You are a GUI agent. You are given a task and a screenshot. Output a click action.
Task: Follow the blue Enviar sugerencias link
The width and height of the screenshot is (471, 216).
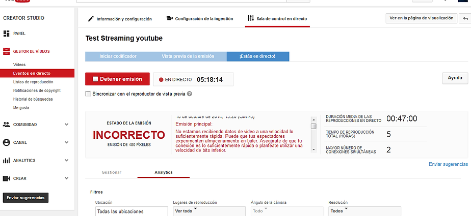(x=448, y=164)
